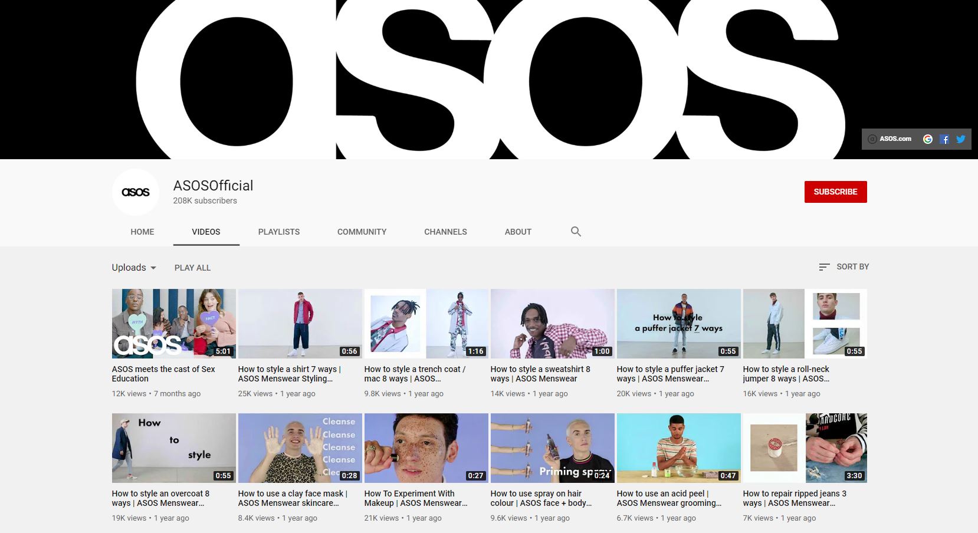
Task: Open the Experiment With Makeup video thumbnail
Action: tap(426, 448)
